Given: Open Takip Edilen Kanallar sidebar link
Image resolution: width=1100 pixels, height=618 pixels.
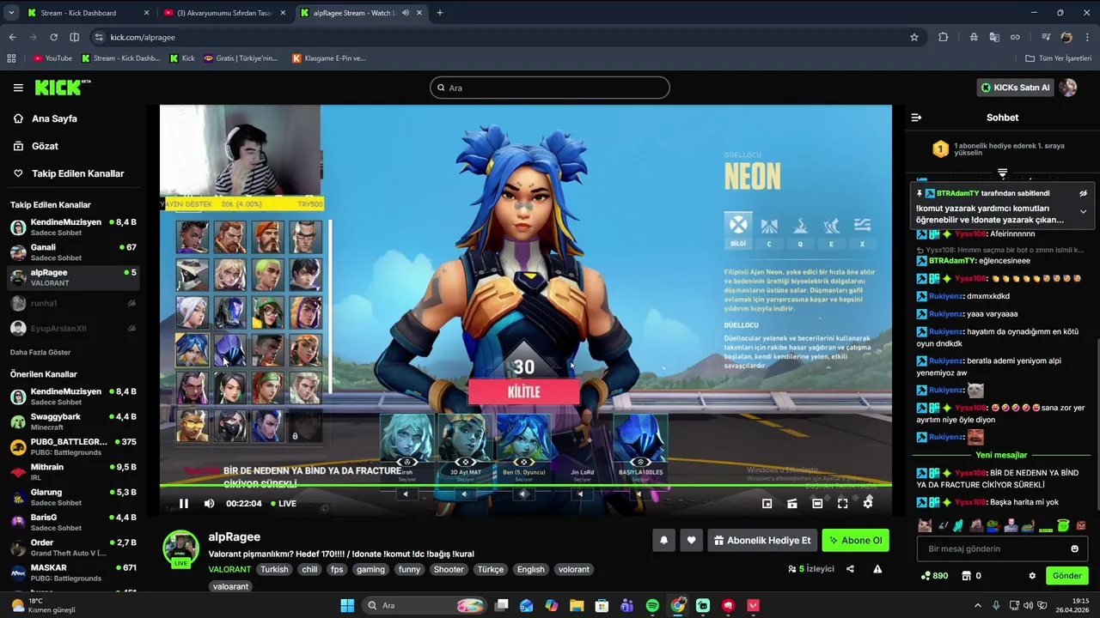Looking at the screenshot, I should (77, 173).
